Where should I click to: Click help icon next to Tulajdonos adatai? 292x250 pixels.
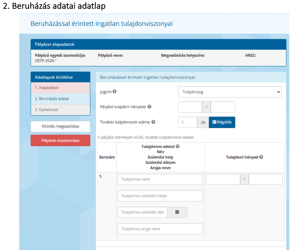tap(178, 146)
